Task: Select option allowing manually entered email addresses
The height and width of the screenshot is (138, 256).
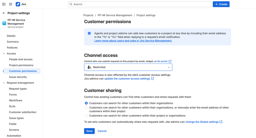Action: pos(86,108)
